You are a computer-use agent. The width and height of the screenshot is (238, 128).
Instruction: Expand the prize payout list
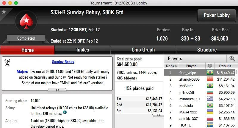[x=158, y=115]
